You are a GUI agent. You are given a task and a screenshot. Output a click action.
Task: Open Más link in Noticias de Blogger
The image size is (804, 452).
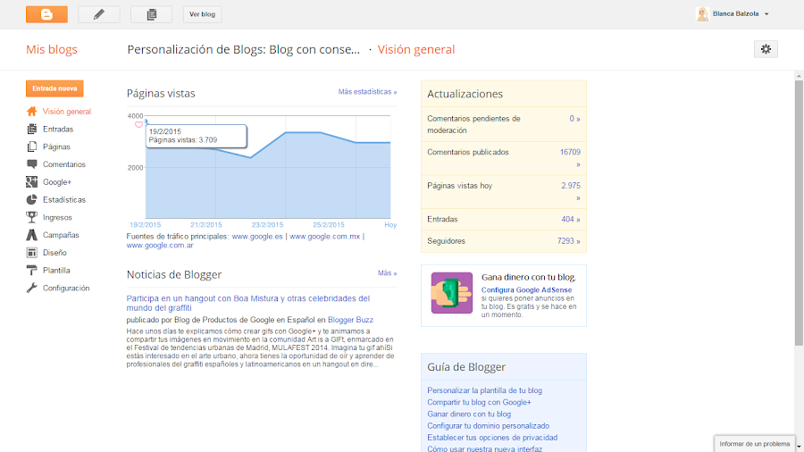tap(387, 273)
